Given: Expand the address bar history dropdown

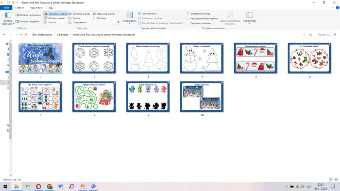Looking at the screenshot, I should click(303, 35).
